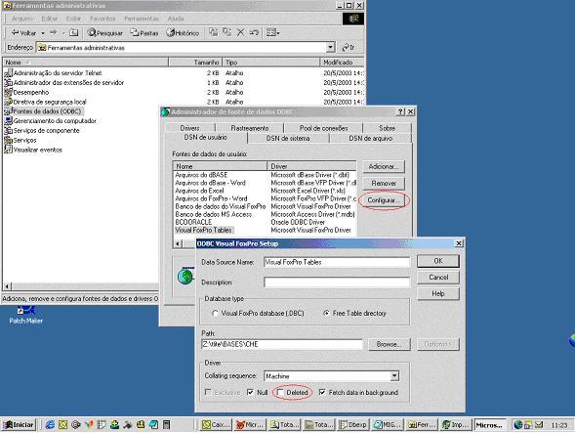Viewport: 575px width, 433px height.
Task: Click Internet Explorer quick launch icon
Action: (50, 425)
